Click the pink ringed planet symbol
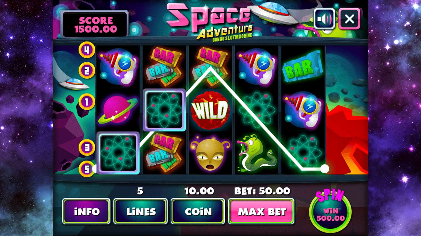Screen dimensions: 421x236 pos(118,110)
